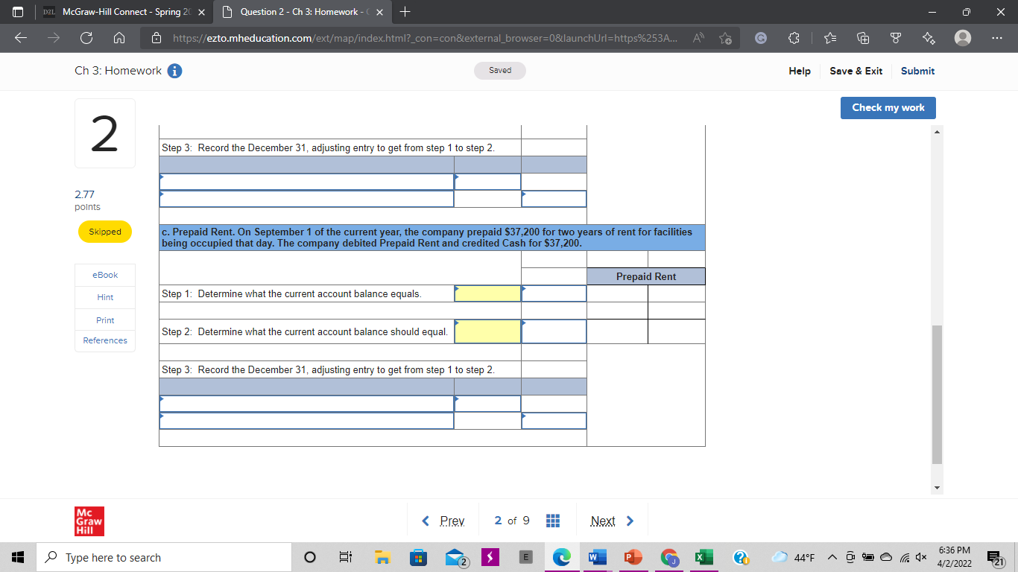Open the browser profile avatar

pos(964,38)
